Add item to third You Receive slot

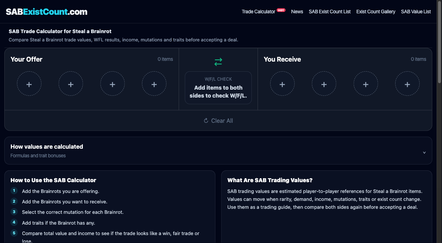tap(366, 84)
